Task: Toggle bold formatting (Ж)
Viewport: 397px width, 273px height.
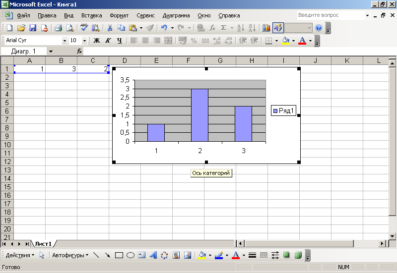Action: tap(97, 41)
